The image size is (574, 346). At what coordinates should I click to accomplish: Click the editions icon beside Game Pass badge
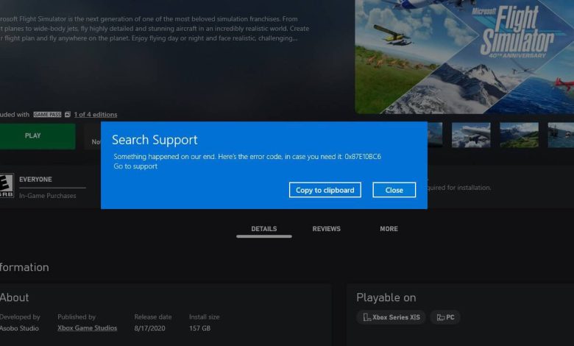tap(68, 115)
